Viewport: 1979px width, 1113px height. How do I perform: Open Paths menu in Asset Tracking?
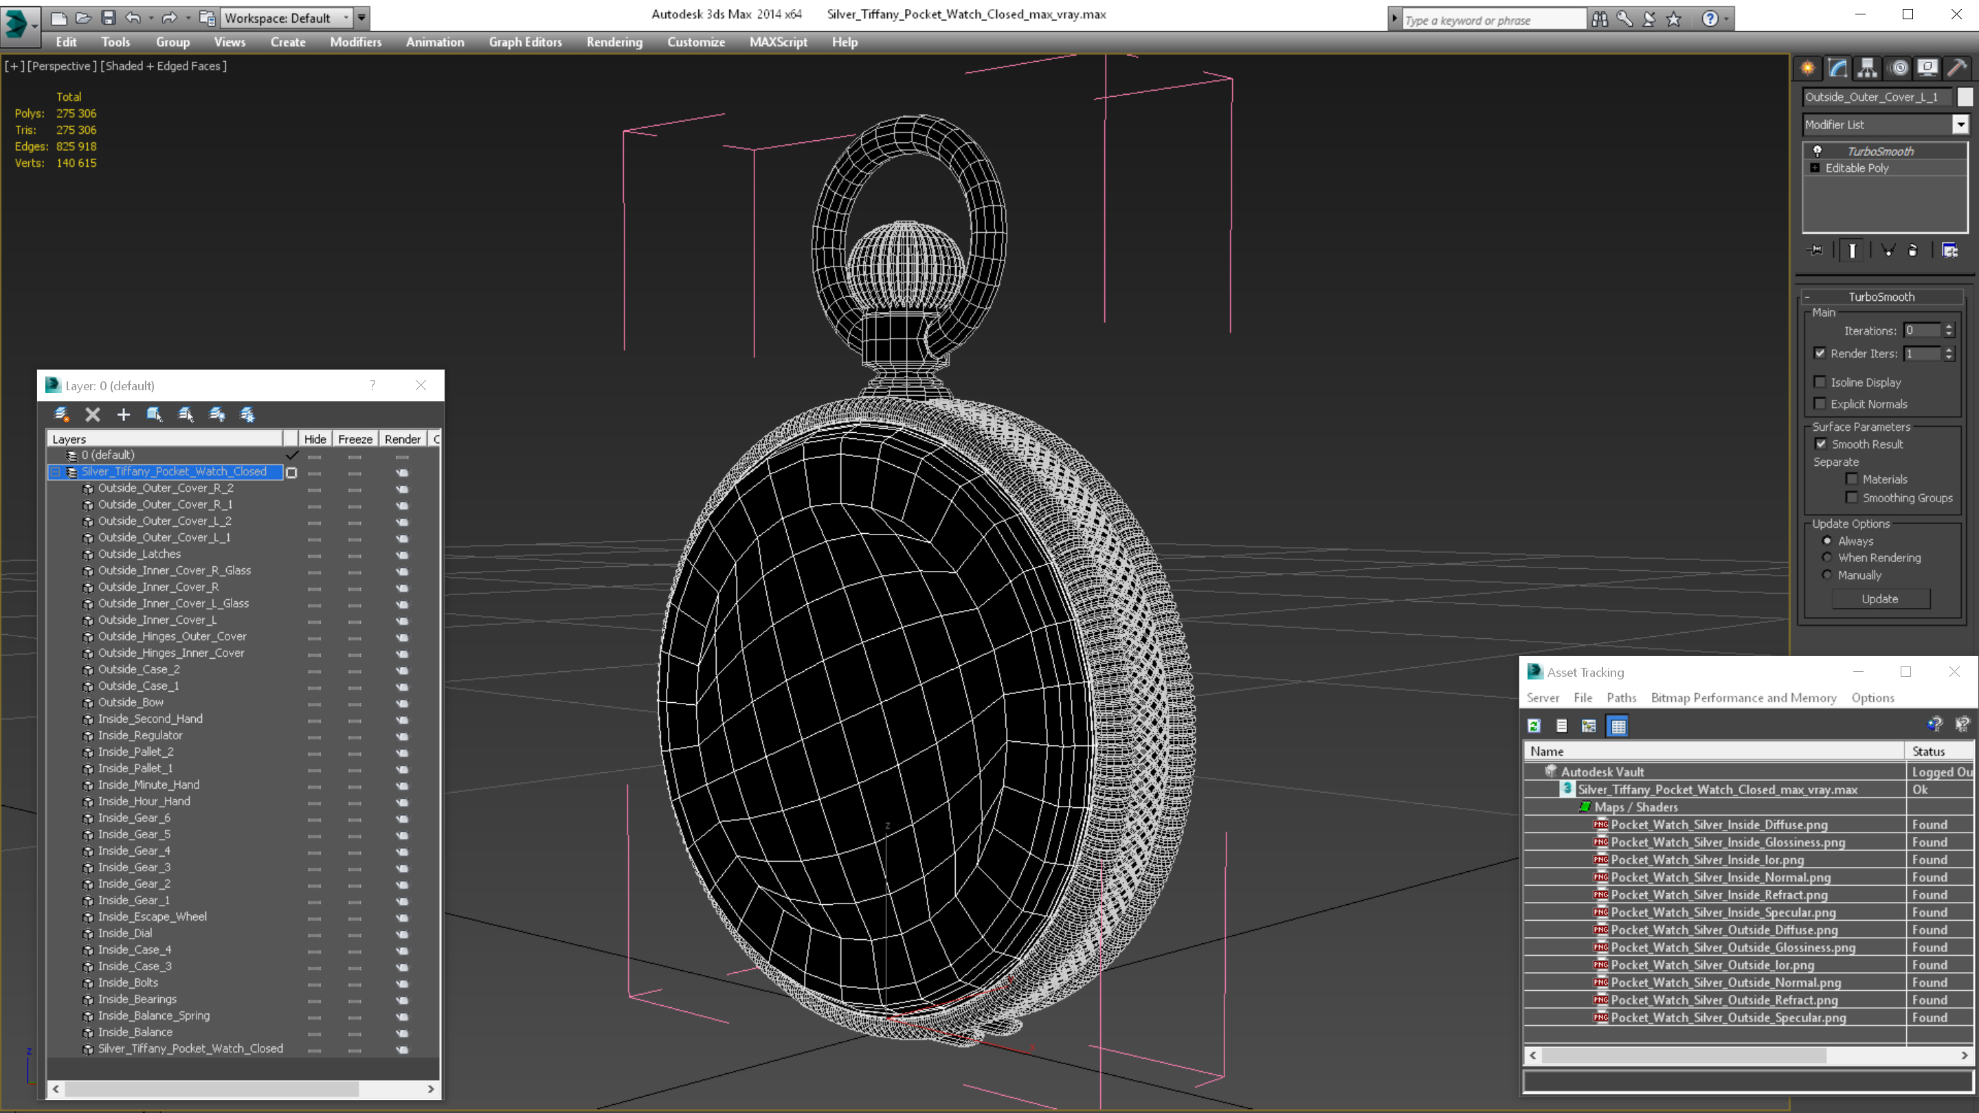pyautogui.click(x=1621, y=697)
